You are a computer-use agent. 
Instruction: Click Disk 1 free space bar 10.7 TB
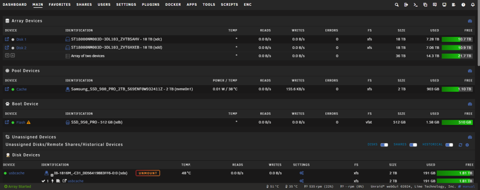(x=457, y=39)
